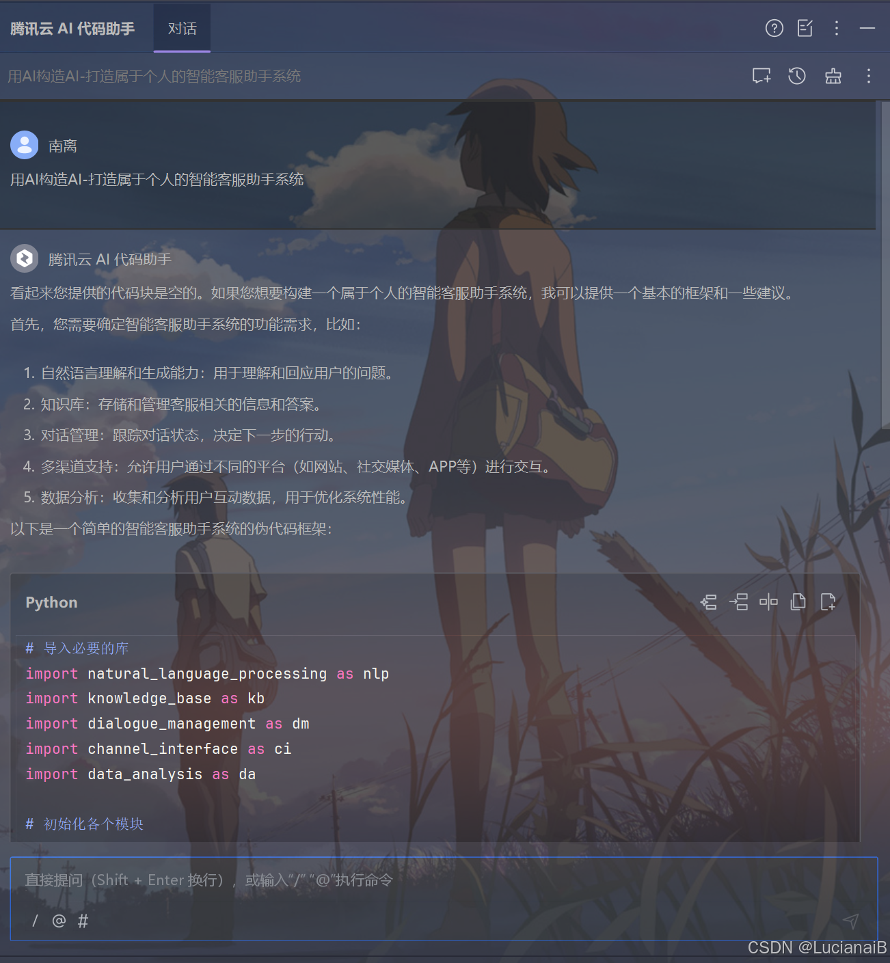This screenshot has width=890, height=963.
Task: Copy the Python code block
Action: click(798, 602)
